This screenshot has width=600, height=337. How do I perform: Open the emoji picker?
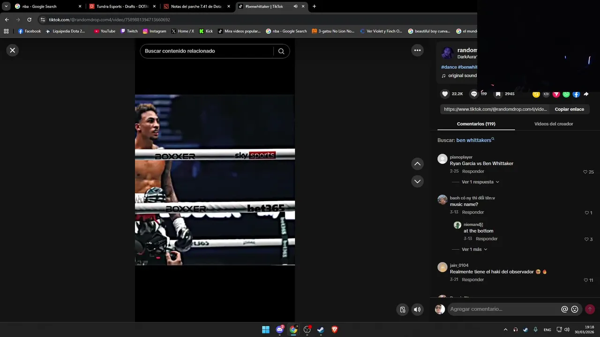point(575,309)
